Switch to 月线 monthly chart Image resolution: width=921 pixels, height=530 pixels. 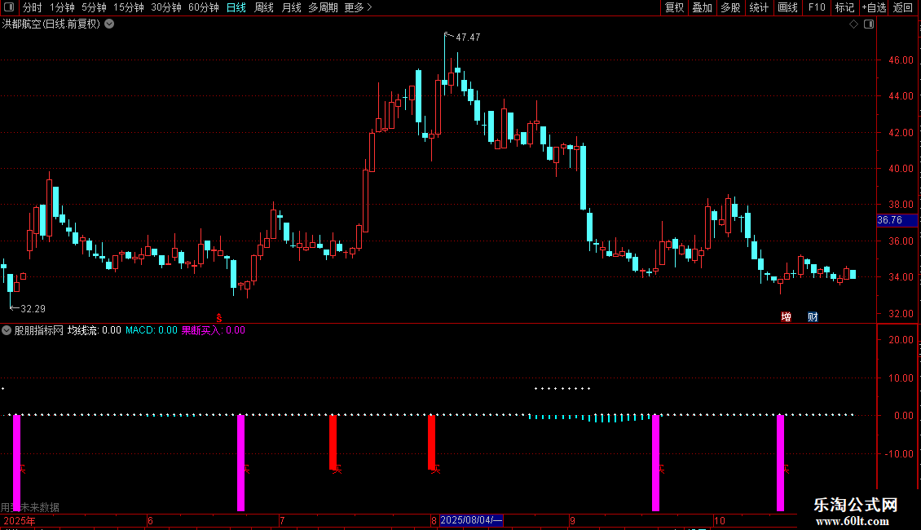(x=291, y=7)
